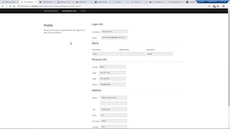Image resolution: width=230 pixels, height=129 pixels.
Task: Reload the current page
Action: pyautogui.click(x=10, y=6)
